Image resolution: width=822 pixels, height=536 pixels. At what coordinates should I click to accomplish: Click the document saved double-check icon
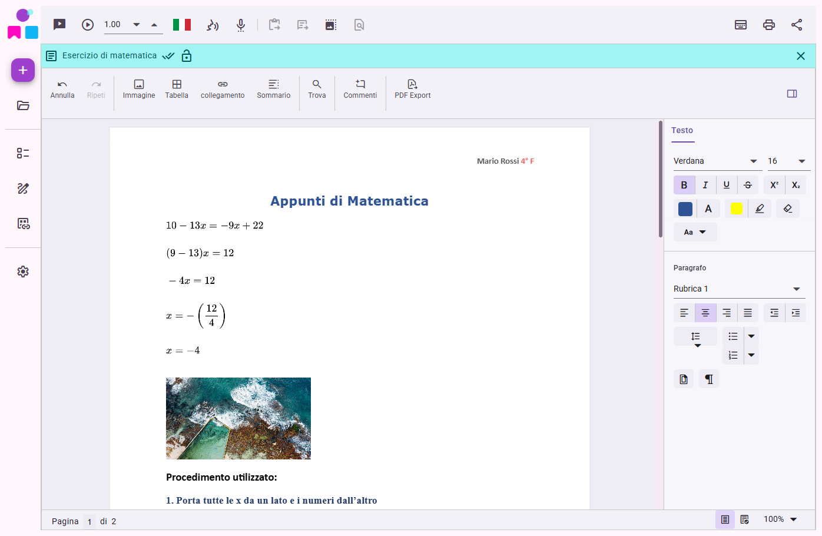coord(168,56)
